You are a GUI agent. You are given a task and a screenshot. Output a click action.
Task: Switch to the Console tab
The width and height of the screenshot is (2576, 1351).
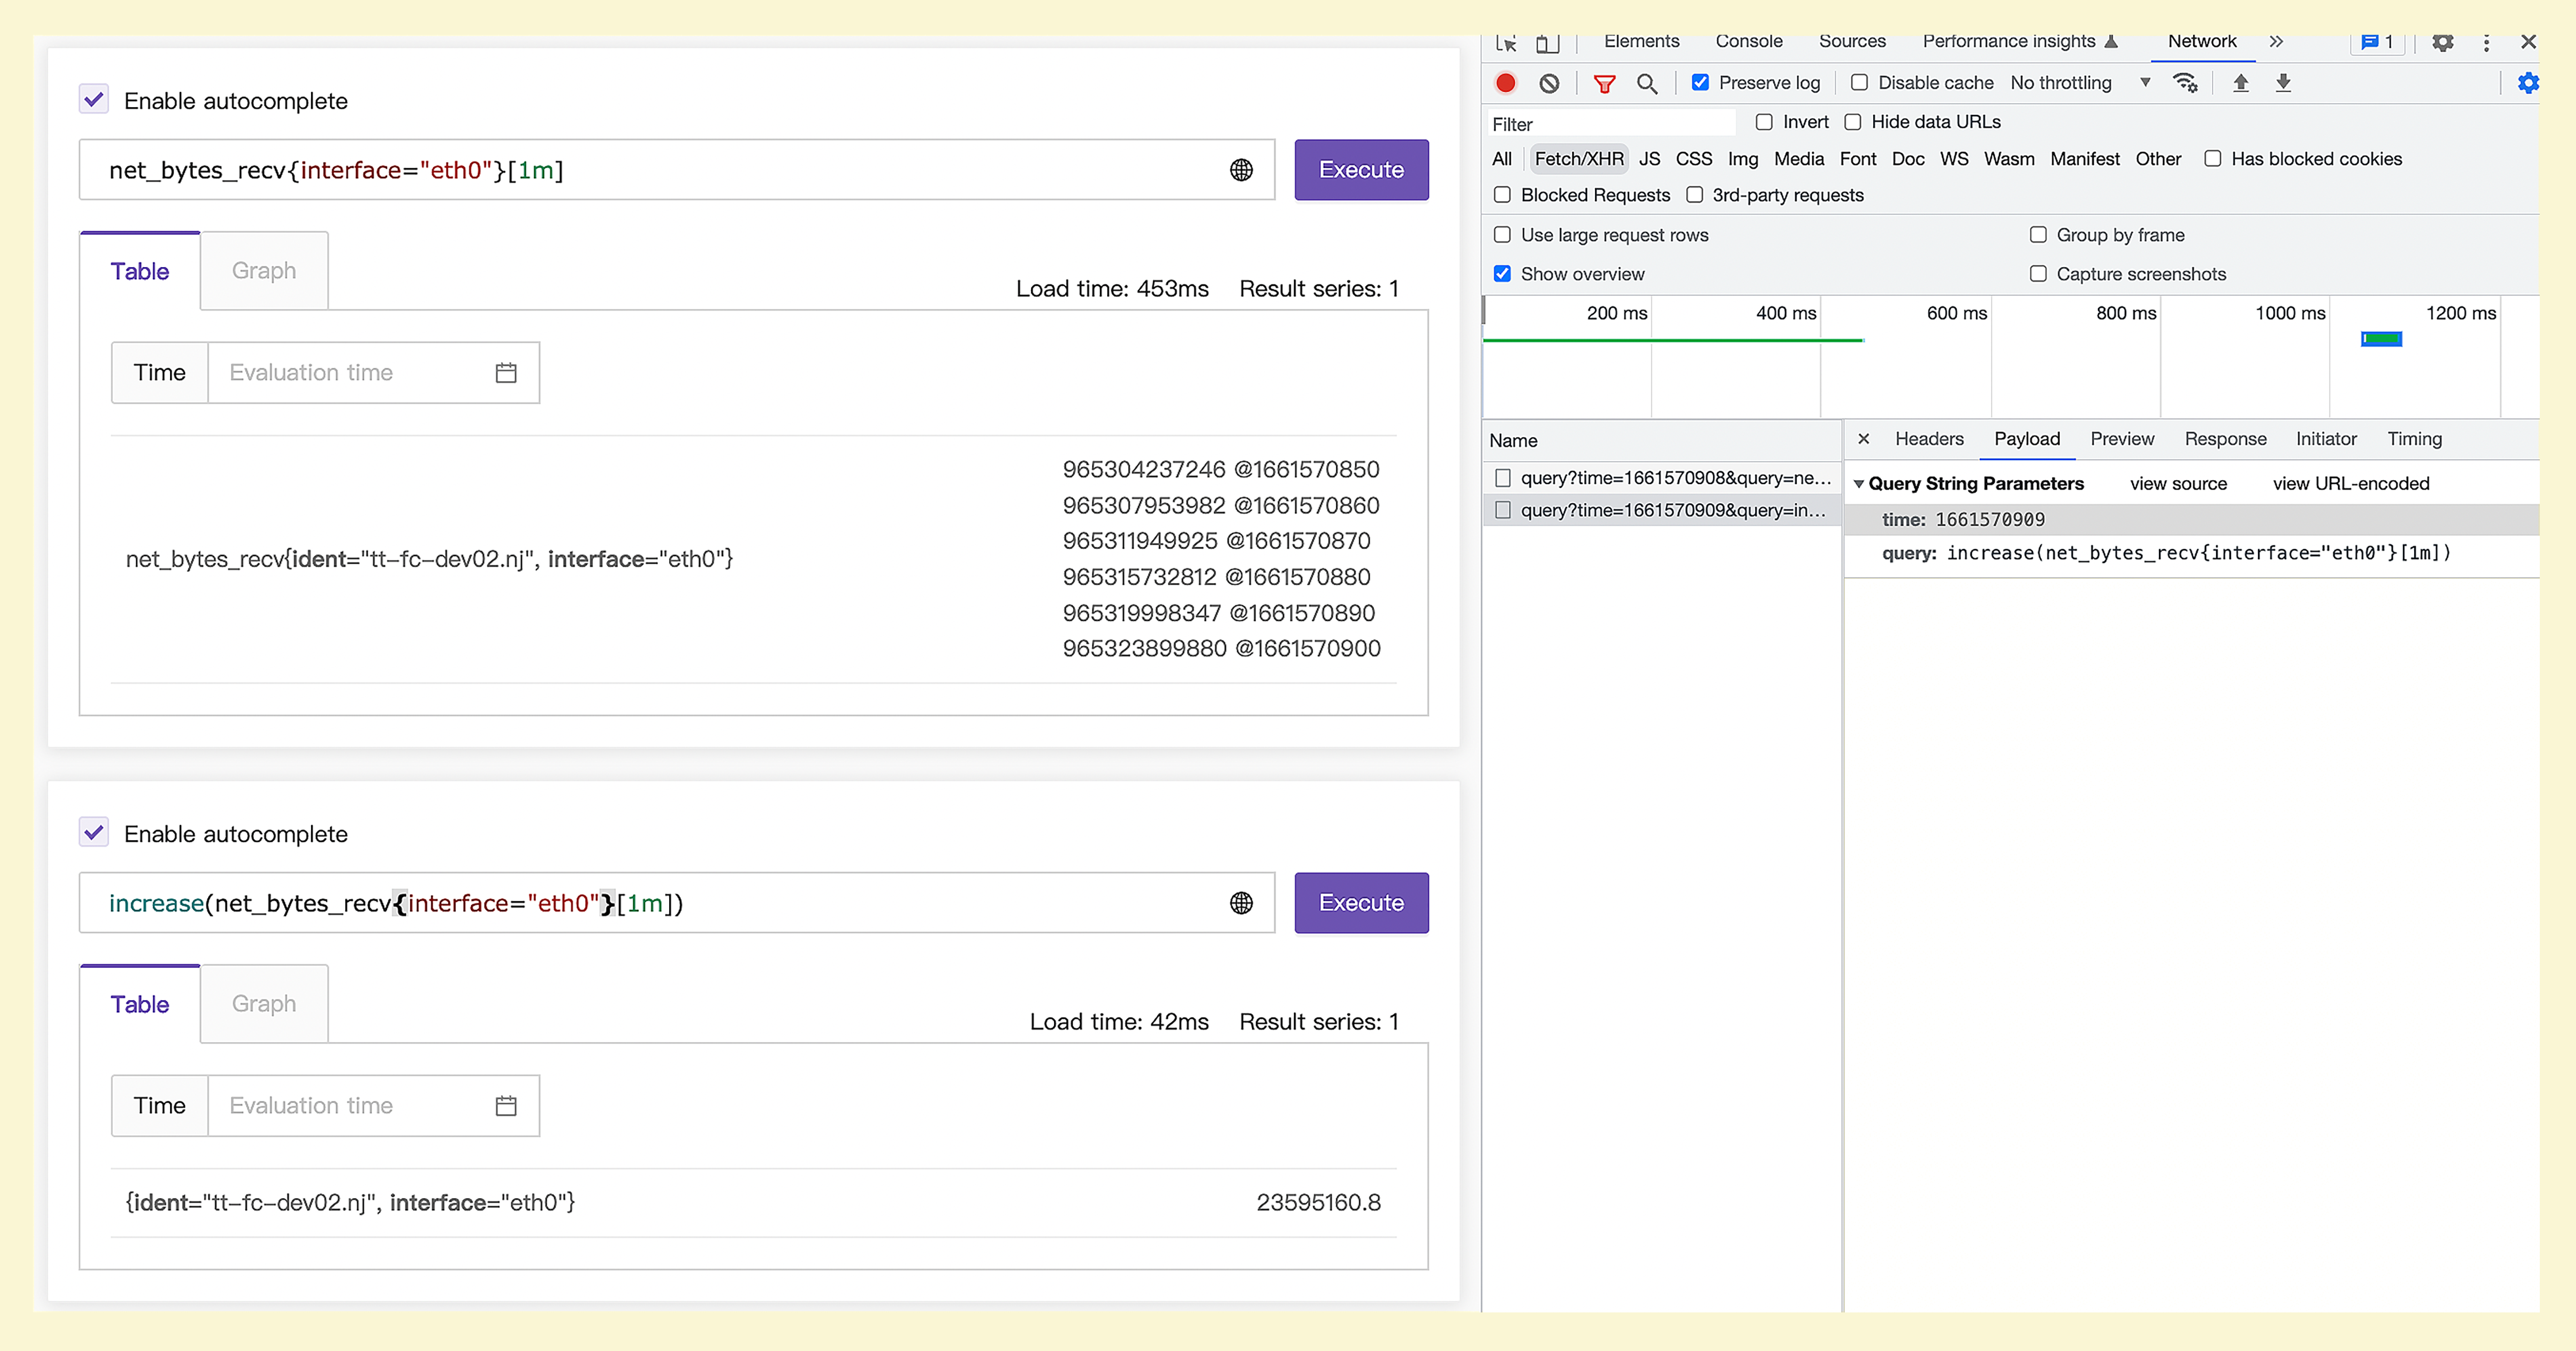[1748, 42]
